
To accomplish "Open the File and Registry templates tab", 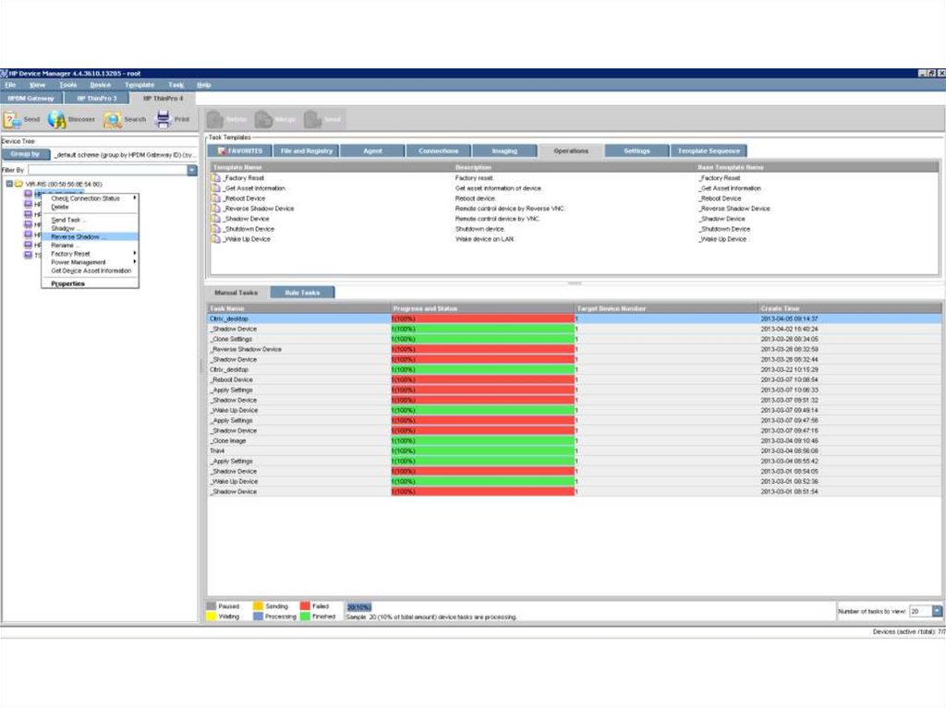I will click(306, 150).
